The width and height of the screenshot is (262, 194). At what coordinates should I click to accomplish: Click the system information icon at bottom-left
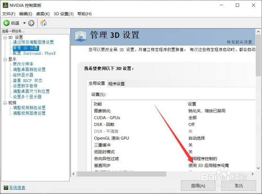click(x=6, y=187)
